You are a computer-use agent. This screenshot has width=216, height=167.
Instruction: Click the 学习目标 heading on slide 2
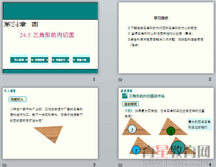(x=161, y=18)
